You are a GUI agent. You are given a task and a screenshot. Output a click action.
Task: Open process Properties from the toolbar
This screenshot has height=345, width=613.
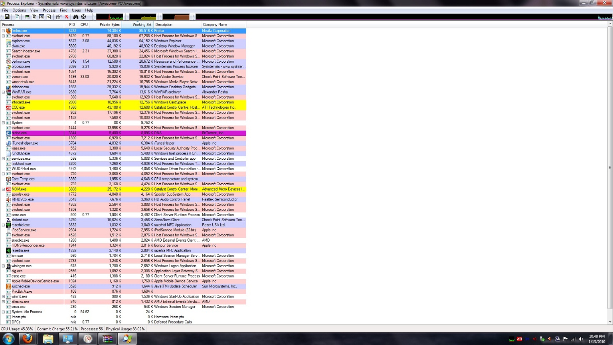59,17
